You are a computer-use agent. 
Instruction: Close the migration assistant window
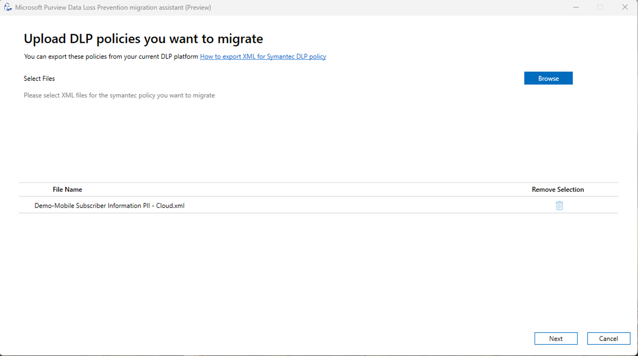pyautogui.click(x=625, y=7)
